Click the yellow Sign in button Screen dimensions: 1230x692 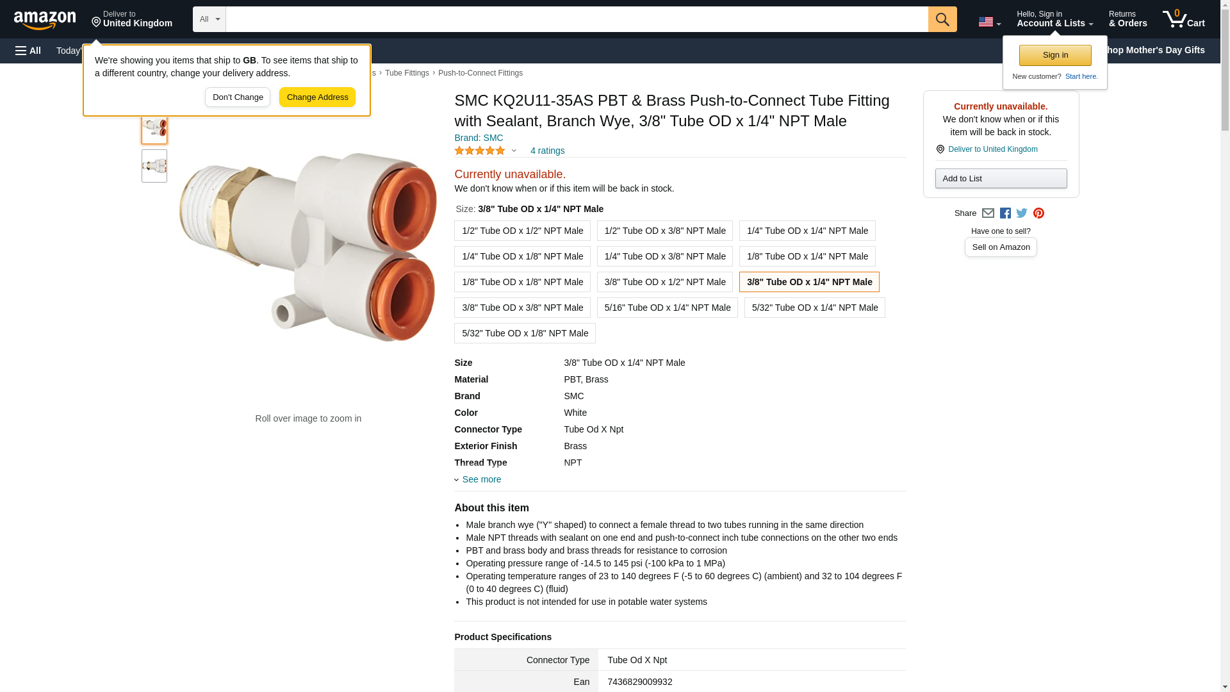(1055, 55)
